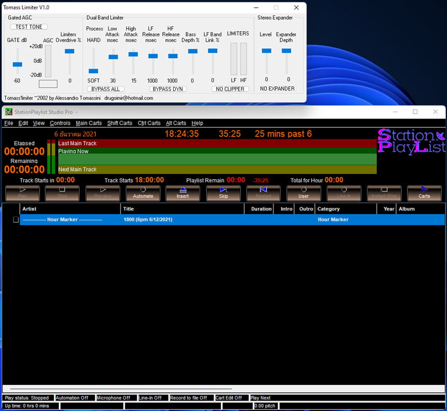
Task: Click the Expander Depth slider
Action: [x=286, y=51]
